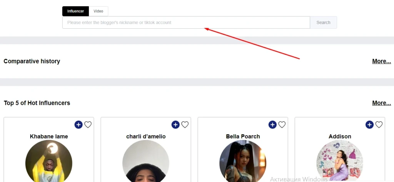Add Addison to comparison with plus icon
This screenshot has width=394, height=182.
369,125
